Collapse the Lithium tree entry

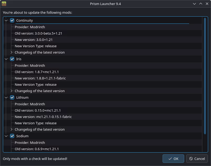pos(6,97)
